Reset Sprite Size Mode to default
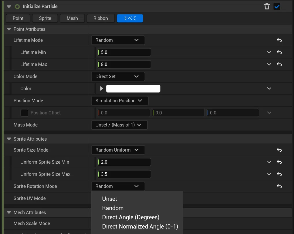 [279, 150]
